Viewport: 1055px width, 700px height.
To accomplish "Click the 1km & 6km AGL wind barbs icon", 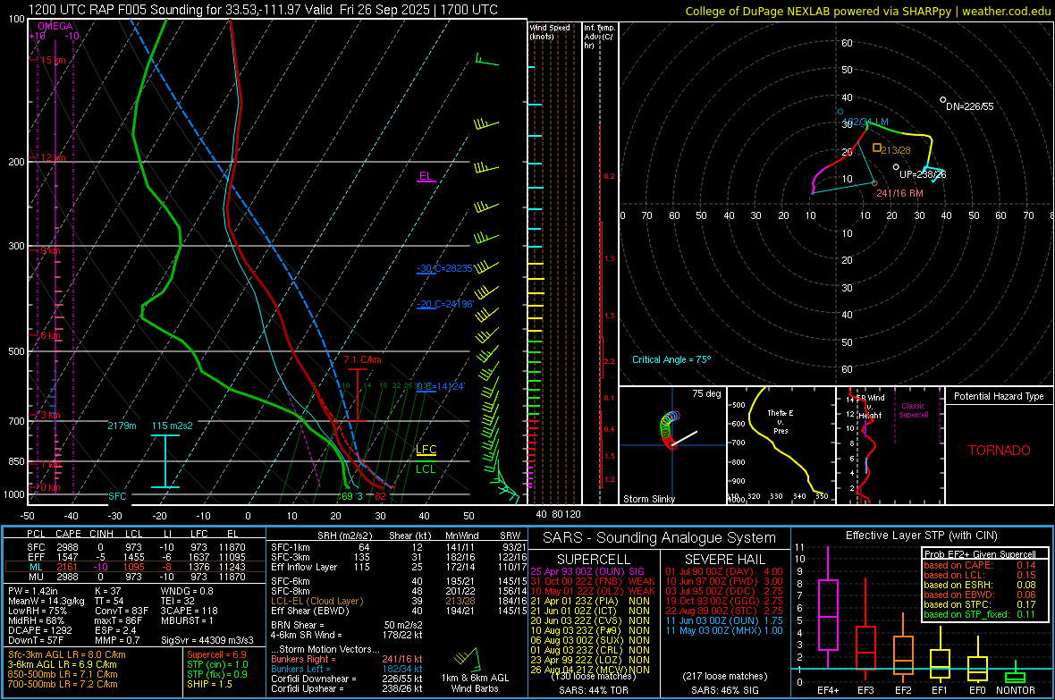I will [467, 658].
